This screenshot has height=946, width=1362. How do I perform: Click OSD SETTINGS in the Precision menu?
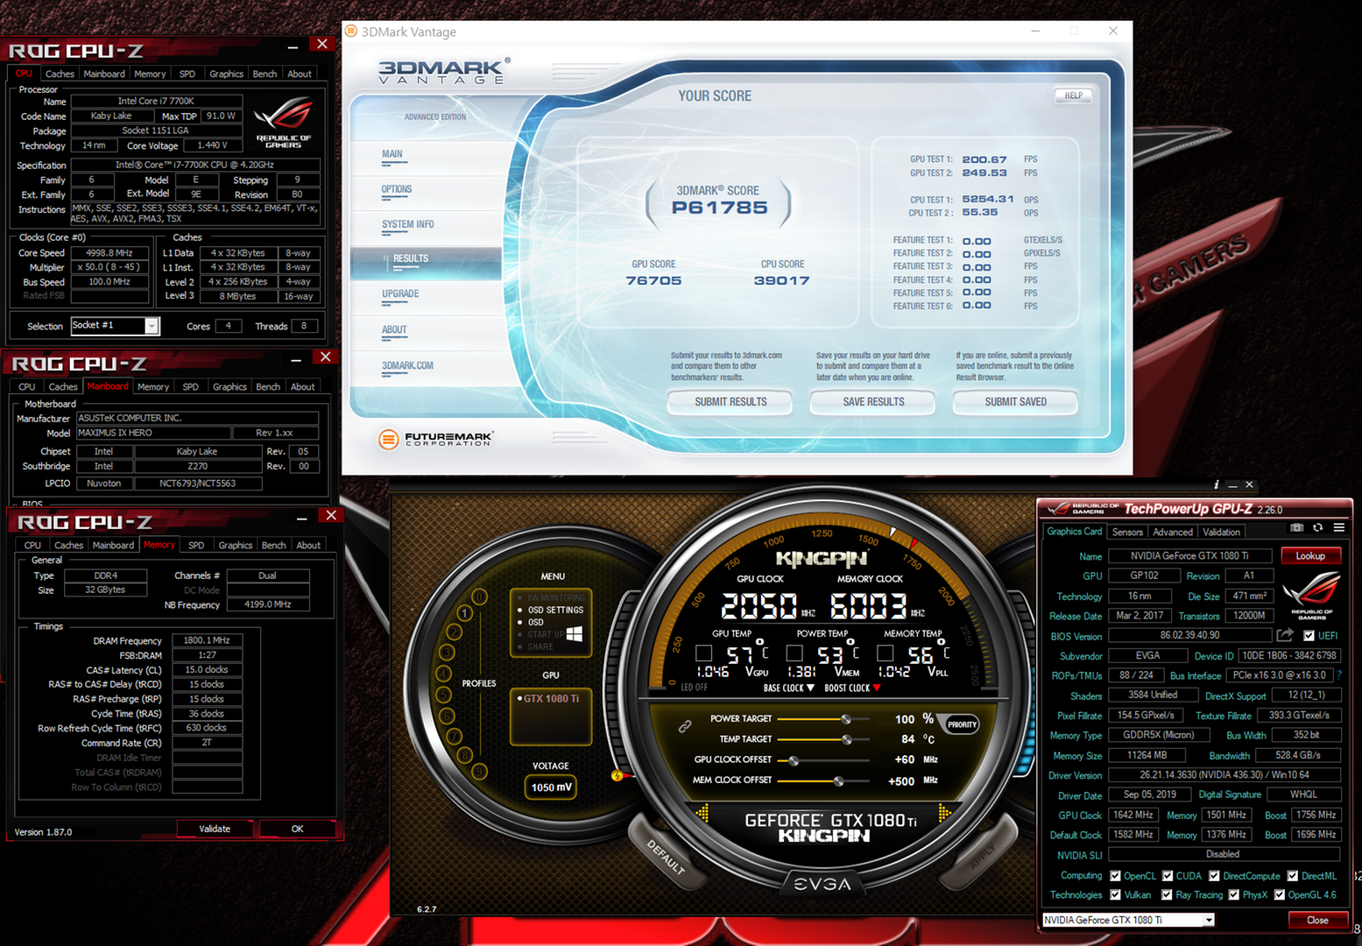pyautogui.click(x=555, y=610)
